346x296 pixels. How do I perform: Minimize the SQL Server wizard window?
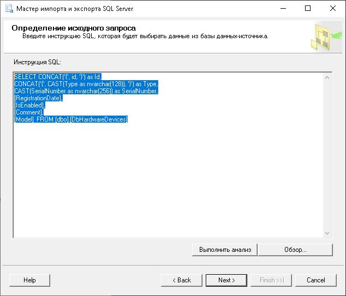pos(283,9)
